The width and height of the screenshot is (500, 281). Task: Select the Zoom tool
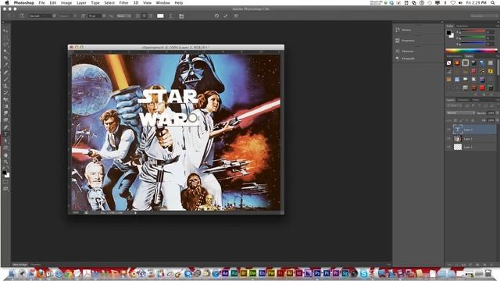click(x=5, y=162)
